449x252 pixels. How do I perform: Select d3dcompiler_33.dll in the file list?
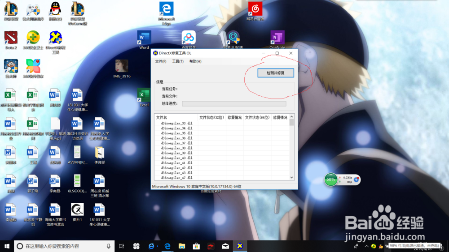click(176, 123)
